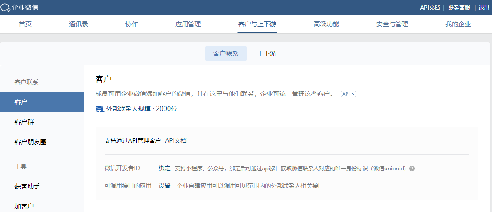Click 退出 to log out
This screenshot has width=492, height=212.
coord(484,7)
